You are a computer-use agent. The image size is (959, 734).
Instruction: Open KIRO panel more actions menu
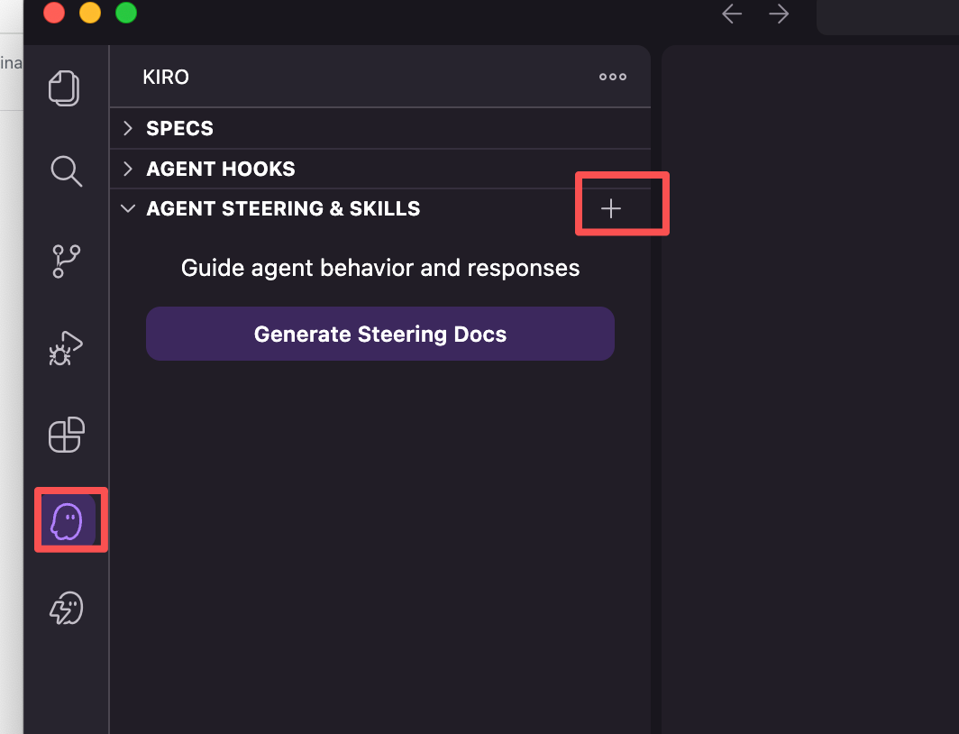tap(613, 77)
